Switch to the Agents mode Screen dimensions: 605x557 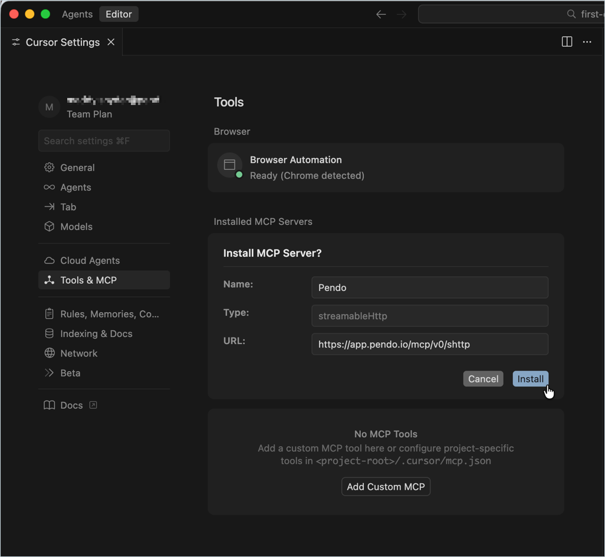pyautogui.click(x=77, y=14)
